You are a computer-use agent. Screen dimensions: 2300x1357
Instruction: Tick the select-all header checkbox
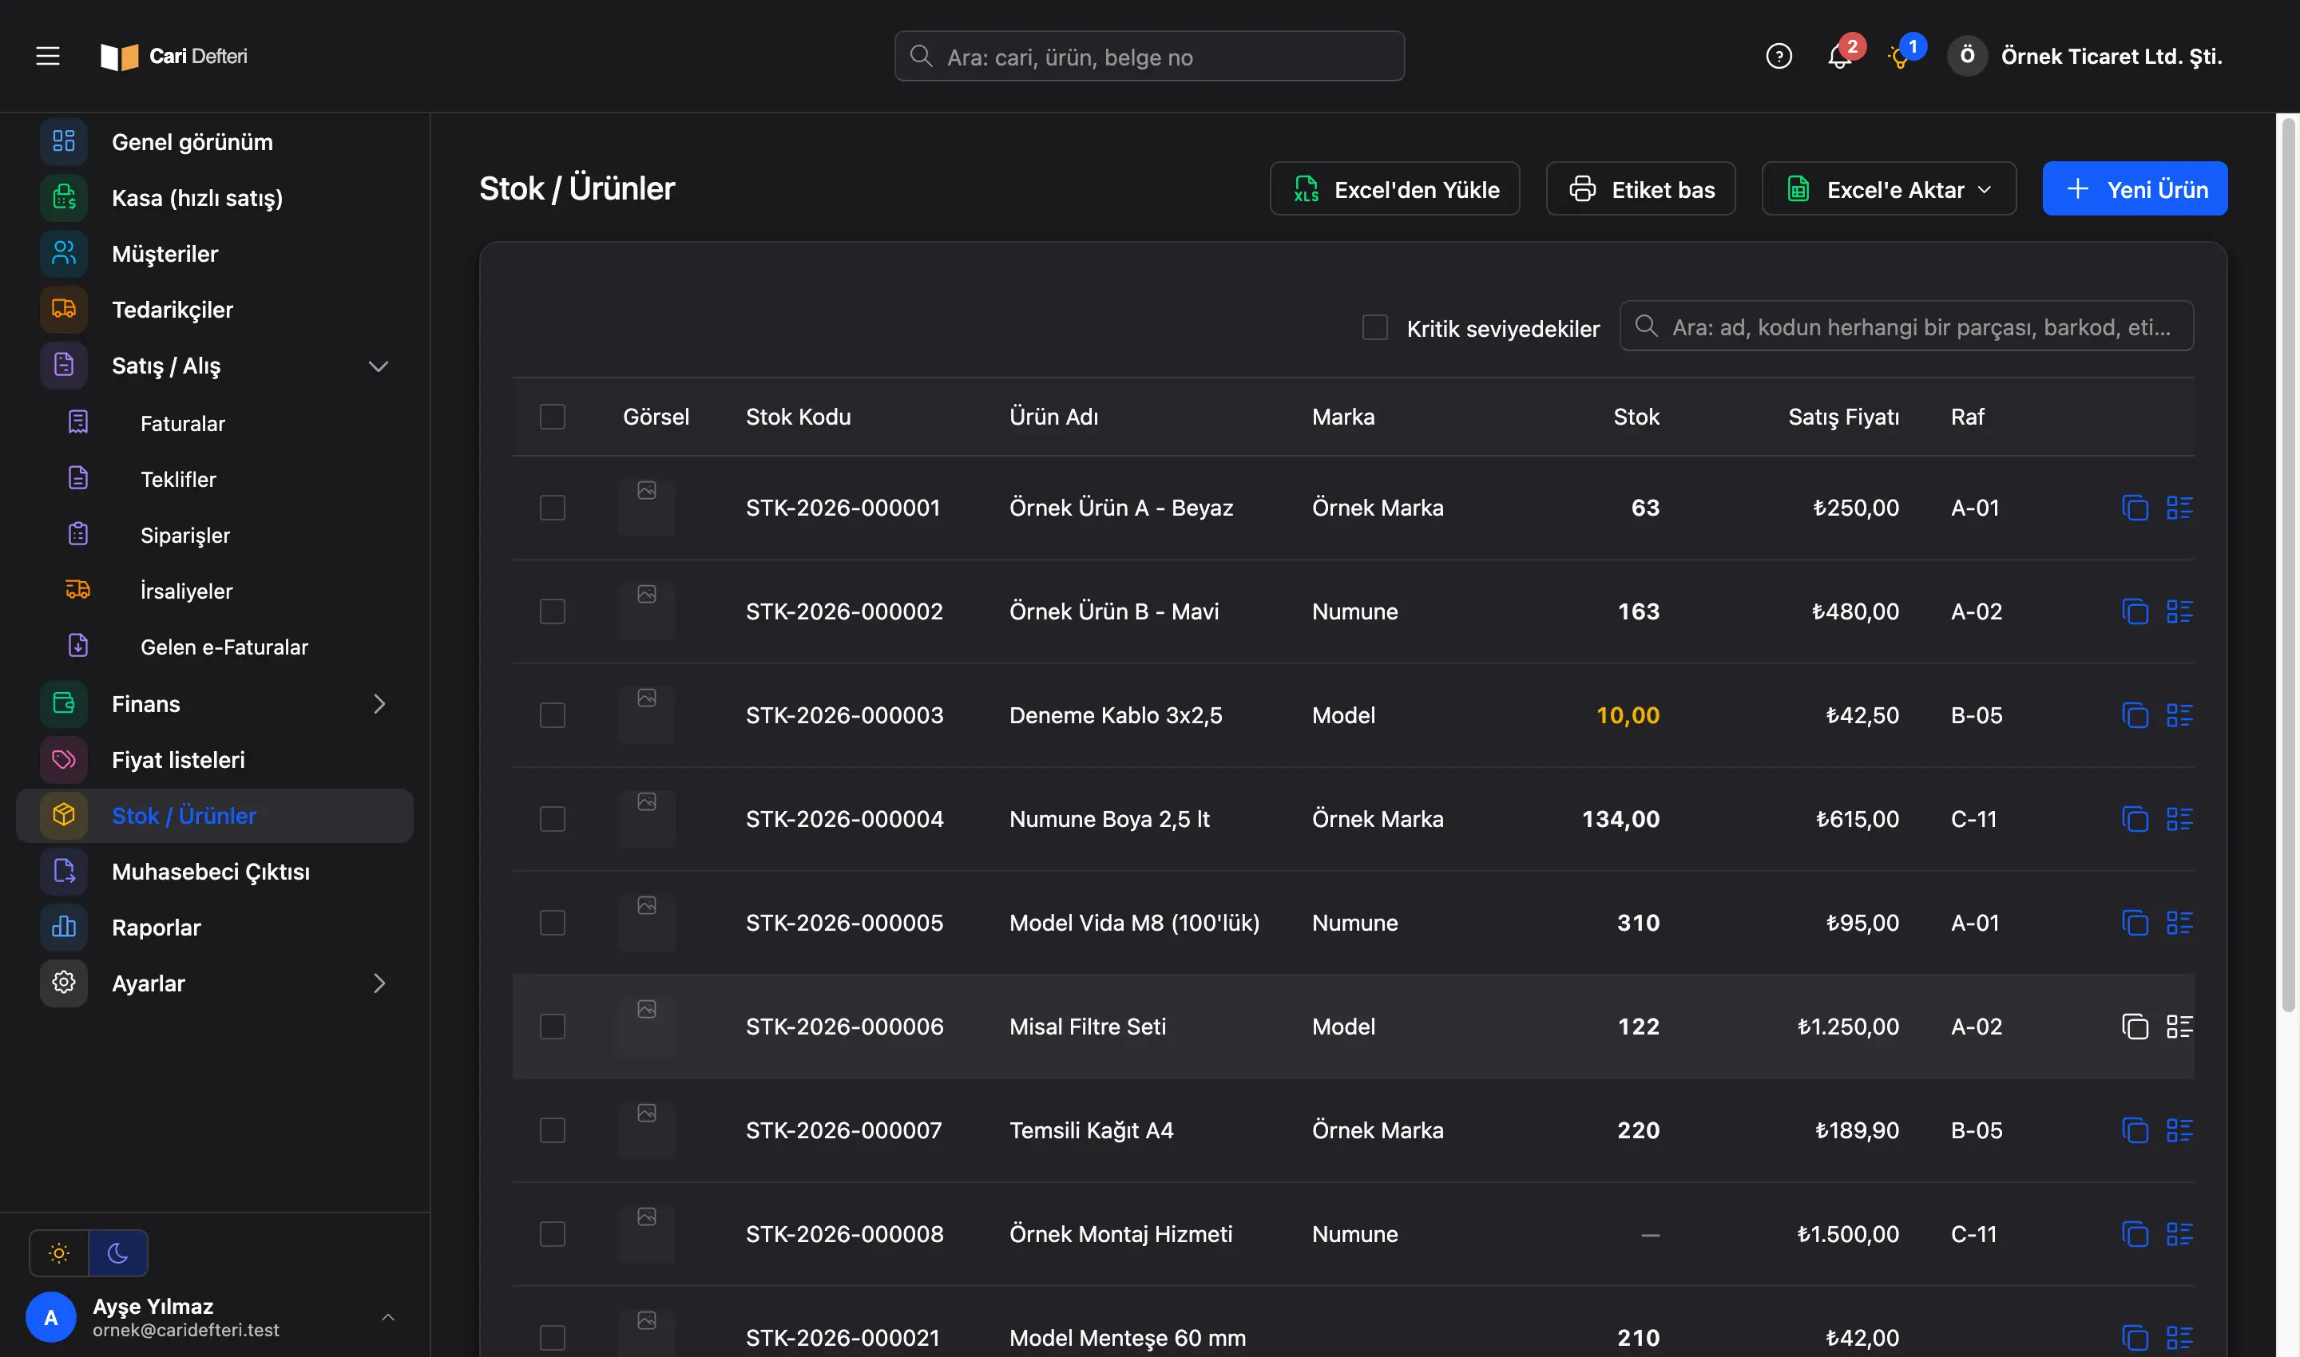(553, 417)
